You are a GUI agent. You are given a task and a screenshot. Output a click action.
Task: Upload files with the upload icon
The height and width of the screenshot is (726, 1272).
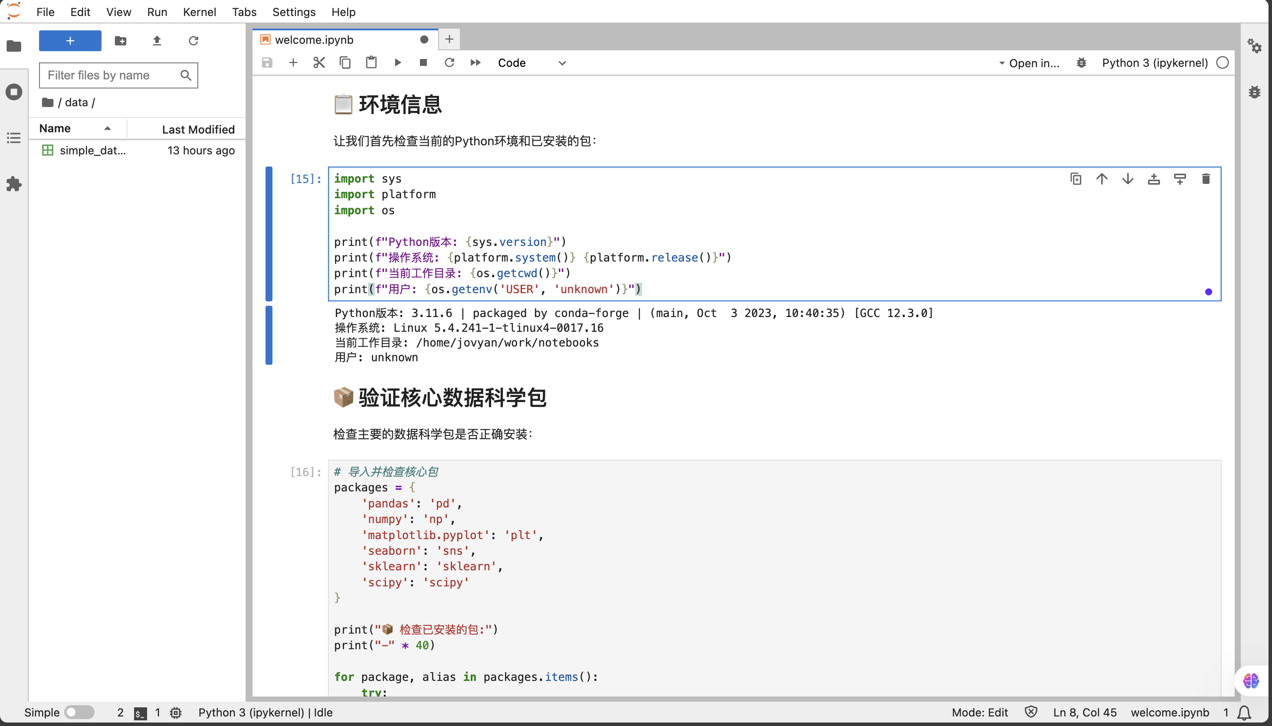157,40
